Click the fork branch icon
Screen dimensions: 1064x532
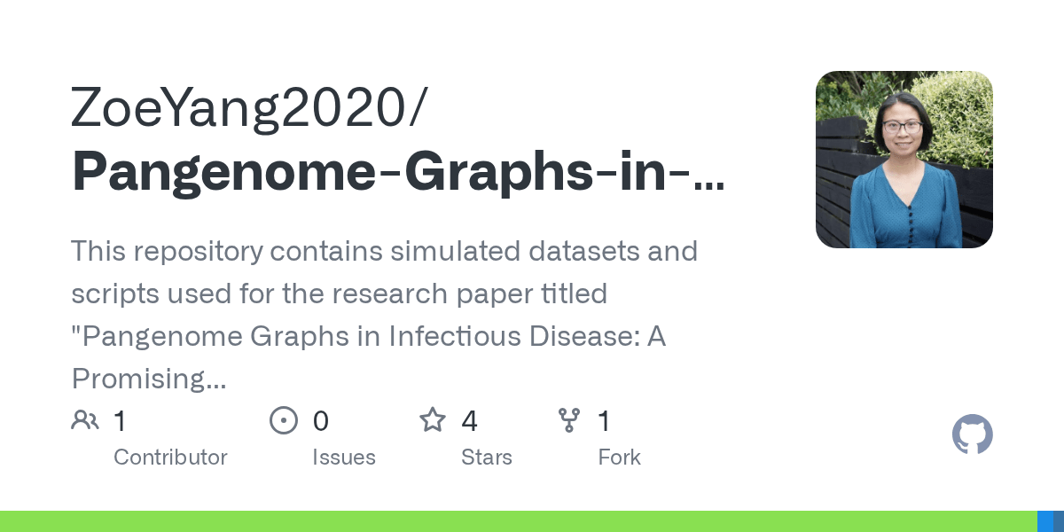(568, 420)
